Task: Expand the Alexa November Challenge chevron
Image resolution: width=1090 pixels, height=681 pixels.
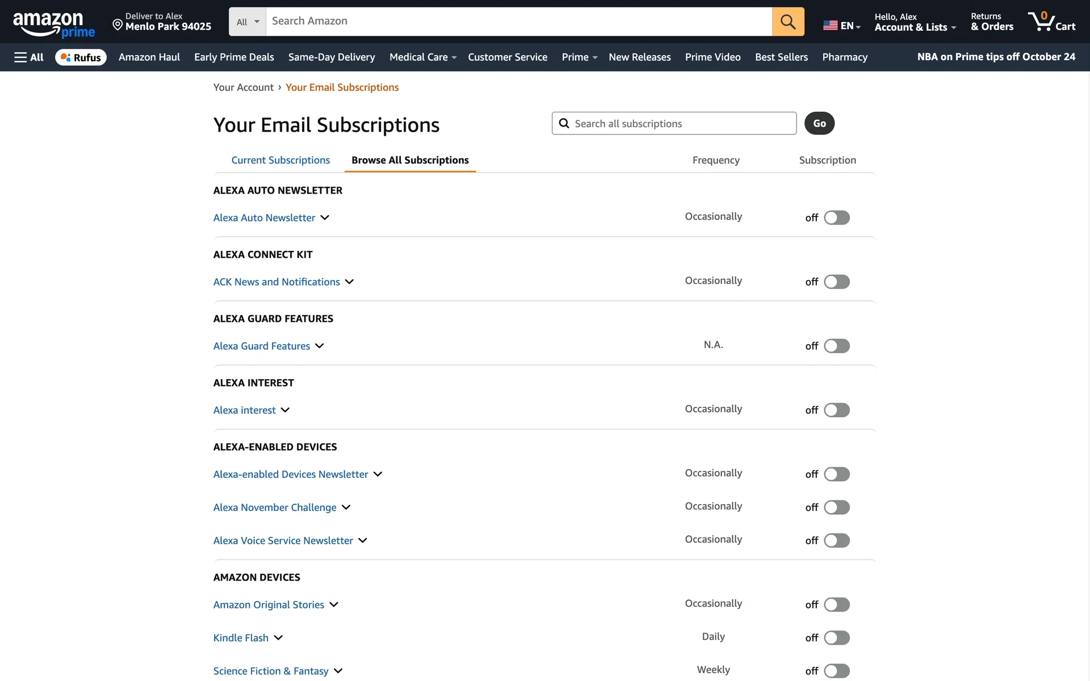Action: 346,507
